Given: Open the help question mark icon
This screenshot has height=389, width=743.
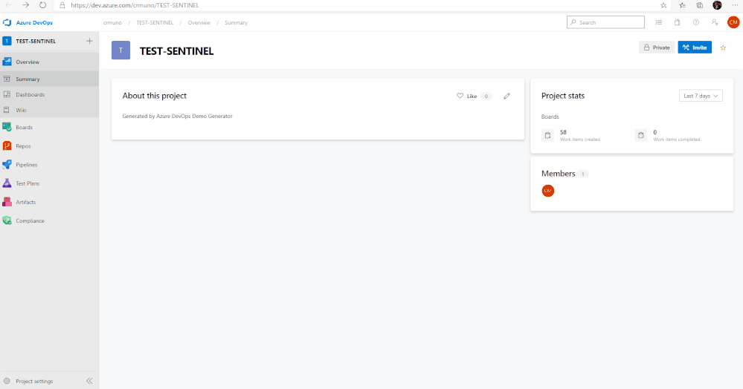Looking at the screenshot, I should [695, 22].
